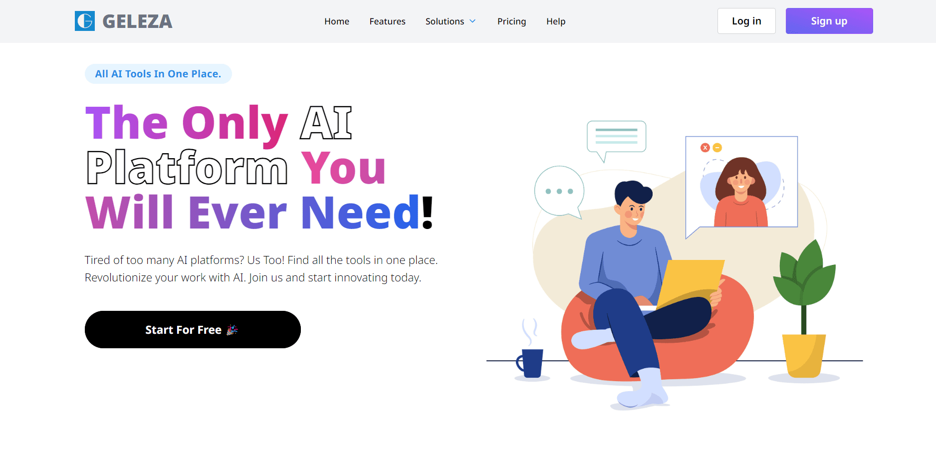
Task: Open the Pricing page link
Action: tap(511, 21)
